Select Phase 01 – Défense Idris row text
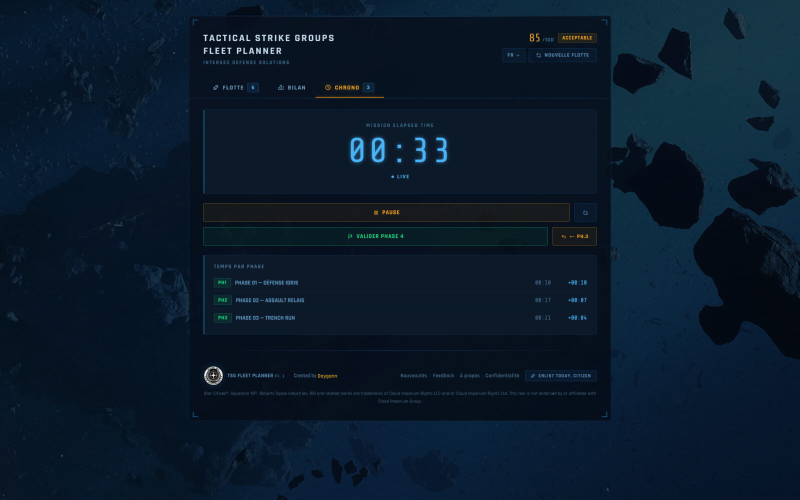Screen dimensions: 800x500 (266, 283)
